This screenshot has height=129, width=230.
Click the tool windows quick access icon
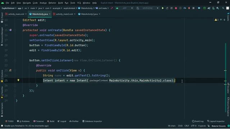(x=2, y=126)
